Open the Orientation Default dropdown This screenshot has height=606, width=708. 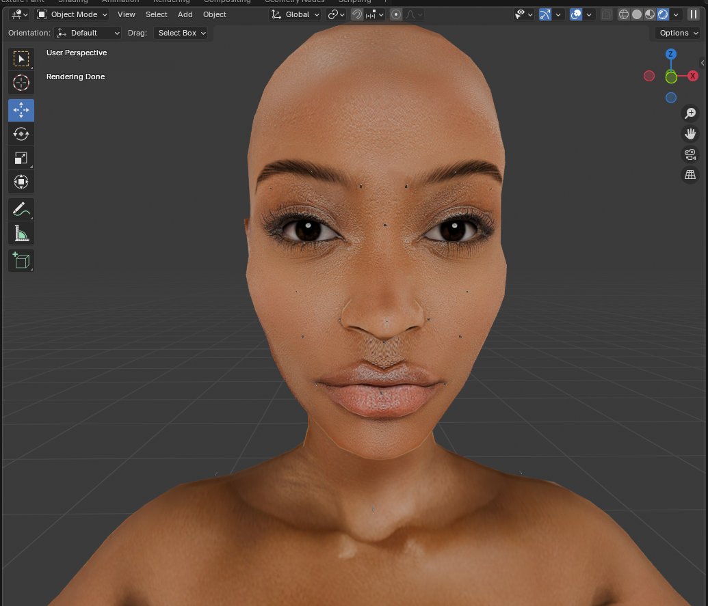88,33
